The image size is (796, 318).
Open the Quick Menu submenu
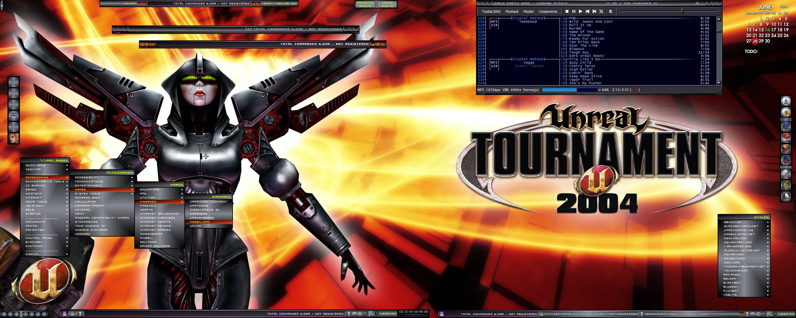(x=44, y=166)
